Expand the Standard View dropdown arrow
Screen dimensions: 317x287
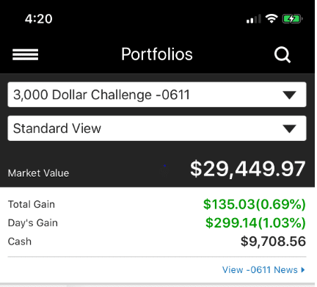pos(289,128)
